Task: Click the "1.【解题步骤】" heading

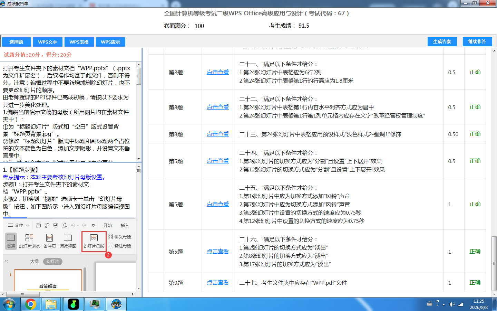Action: [21, 170]
